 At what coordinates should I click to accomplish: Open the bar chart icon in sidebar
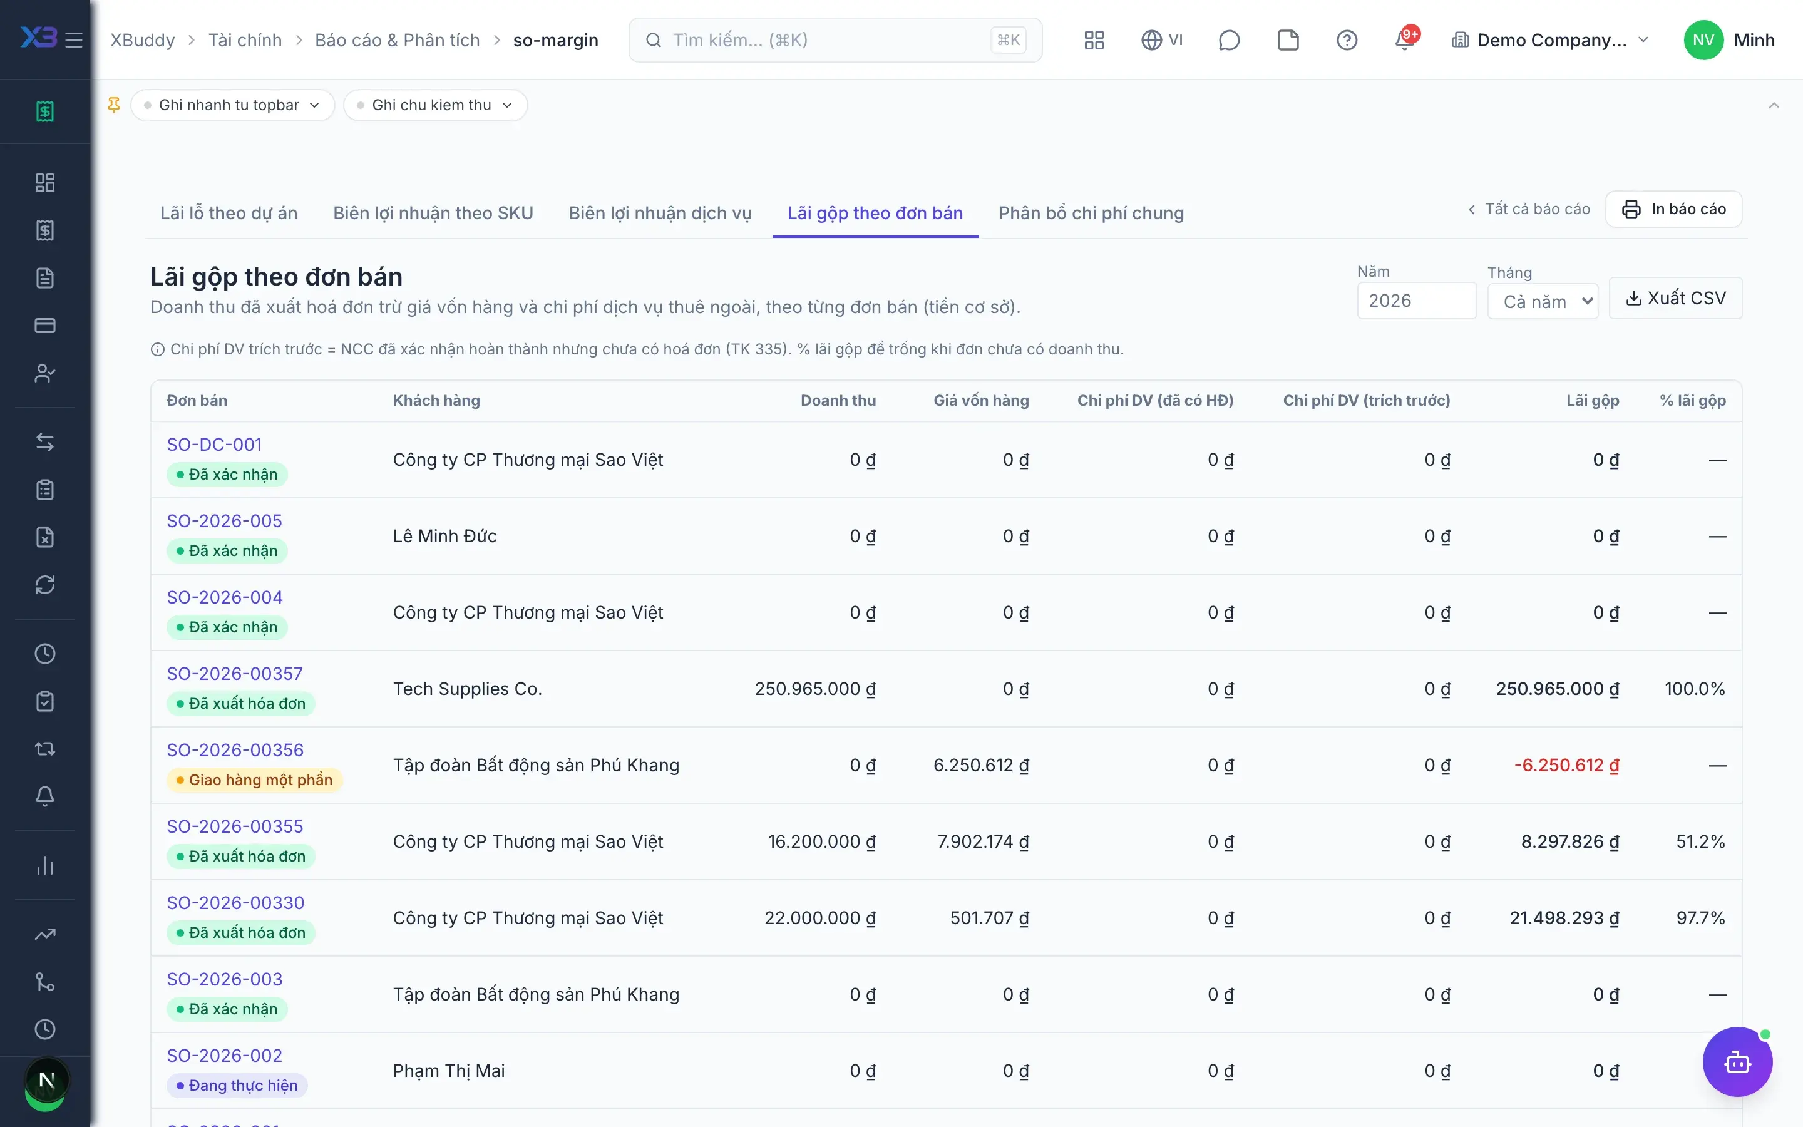click(x=44, y=865)
